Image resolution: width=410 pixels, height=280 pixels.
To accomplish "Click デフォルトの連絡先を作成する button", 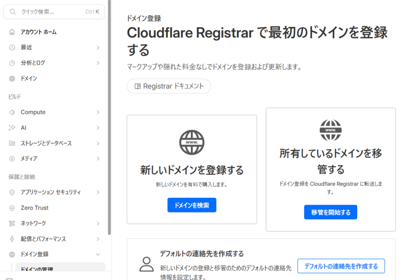I will coord(341,266).
